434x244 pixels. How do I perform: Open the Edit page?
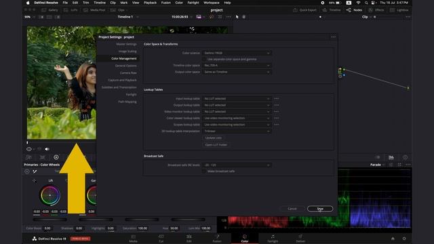189,239
